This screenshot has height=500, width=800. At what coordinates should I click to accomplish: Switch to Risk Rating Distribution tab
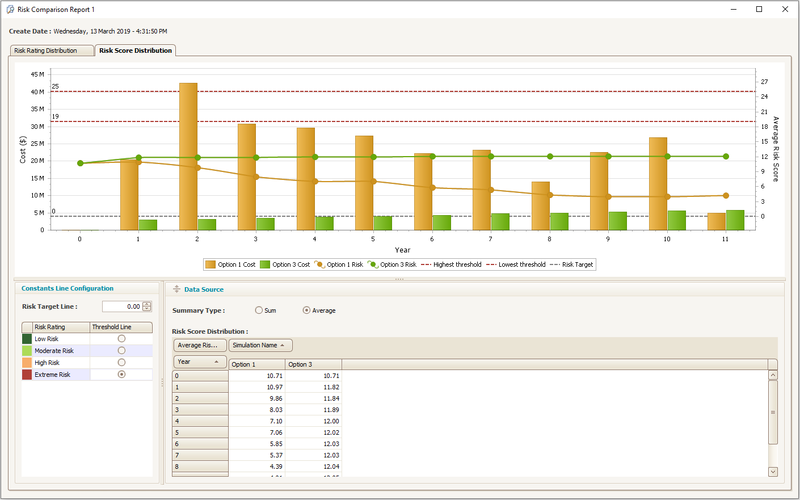pos(52,51)
